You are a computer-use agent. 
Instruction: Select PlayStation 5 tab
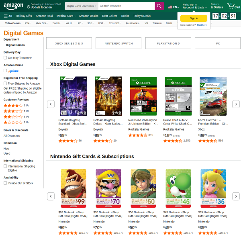168,43
